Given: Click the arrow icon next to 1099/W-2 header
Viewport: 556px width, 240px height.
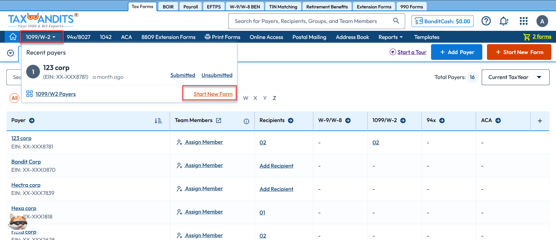Looking at the screenshot, I should (x=403, y=120).
